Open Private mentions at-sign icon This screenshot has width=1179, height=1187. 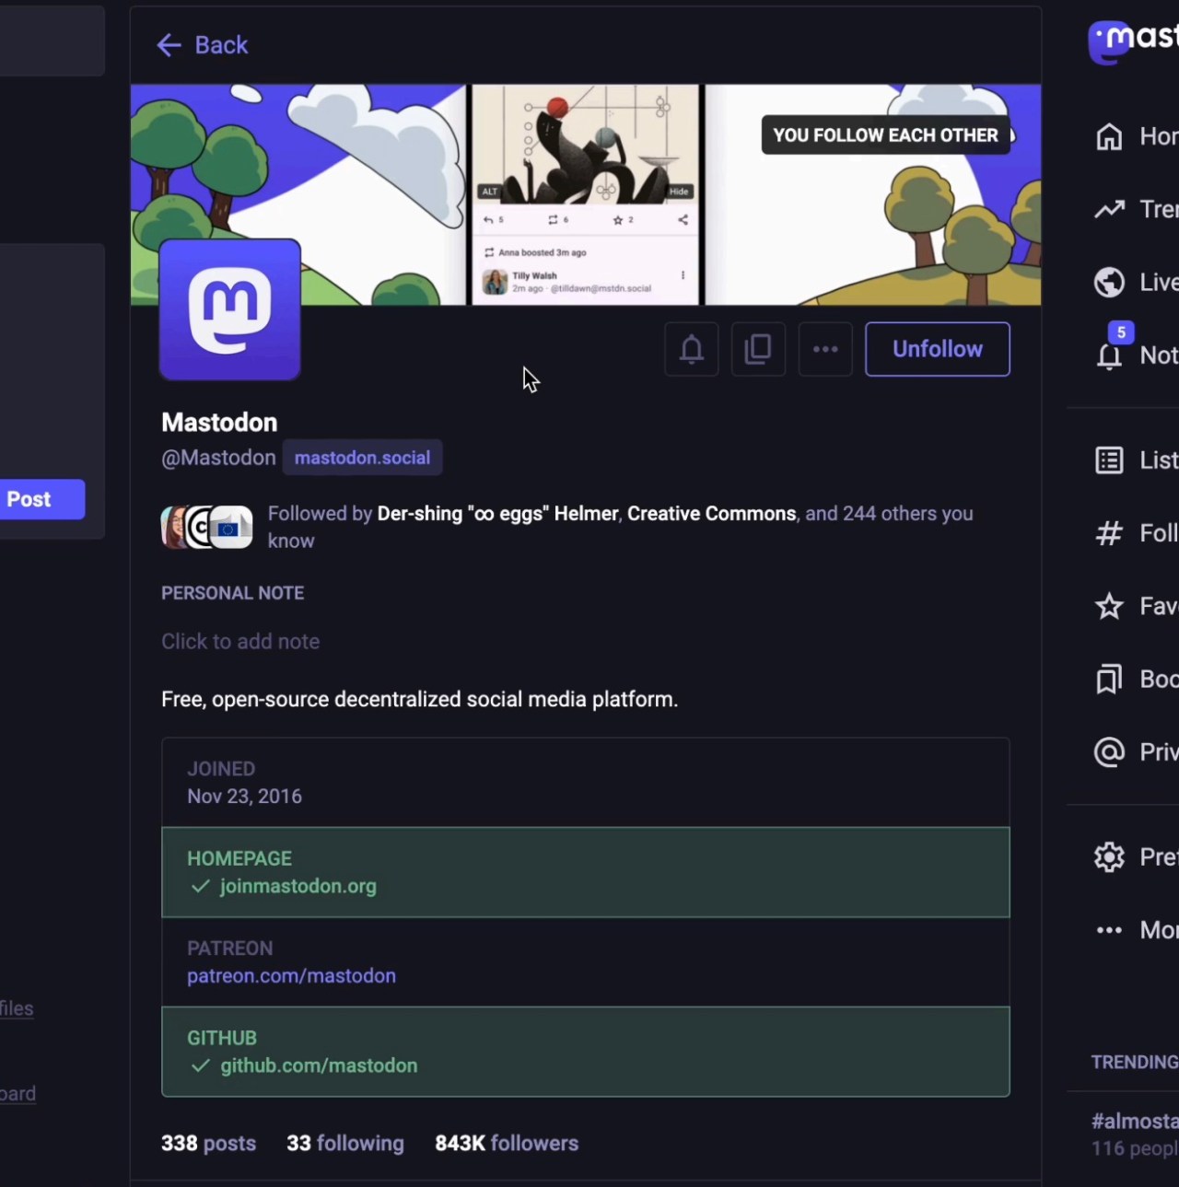tap(1109, 752)
